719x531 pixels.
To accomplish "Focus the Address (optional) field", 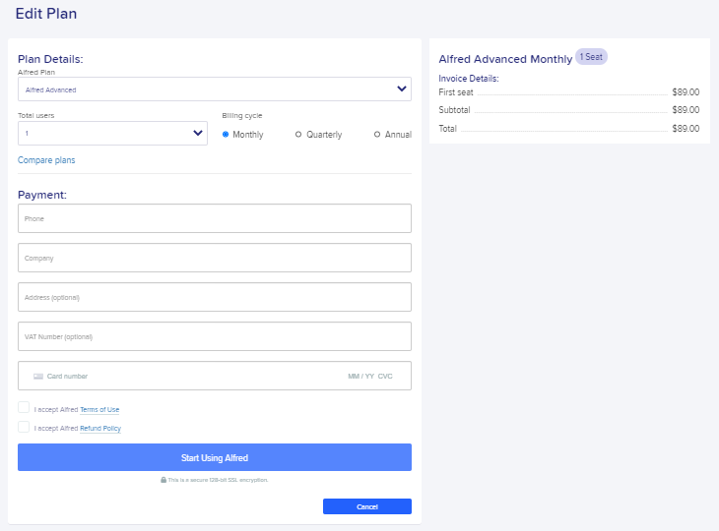I will (x=215, y=297).
